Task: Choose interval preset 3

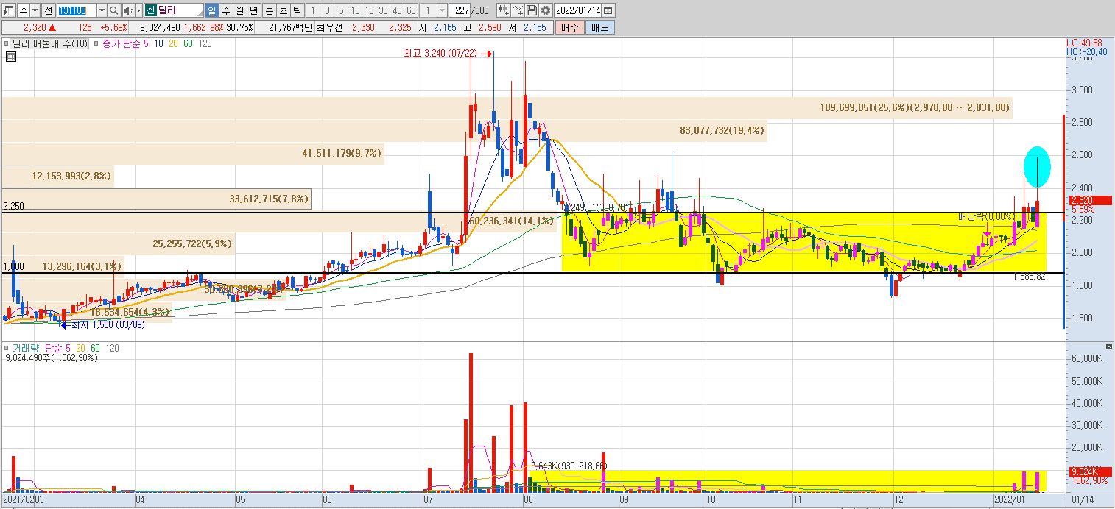Action: (x=326, y=10)
